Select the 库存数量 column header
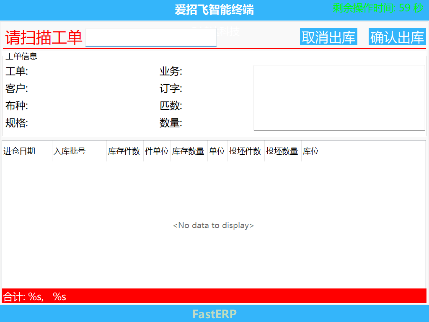The height and width of the screenshot is (322, 429). point(189,151)
